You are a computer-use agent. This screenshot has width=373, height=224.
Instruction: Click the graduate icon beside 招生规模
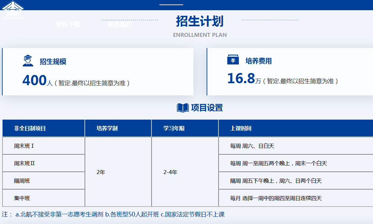pyautogui.click(x=28, y=61)
